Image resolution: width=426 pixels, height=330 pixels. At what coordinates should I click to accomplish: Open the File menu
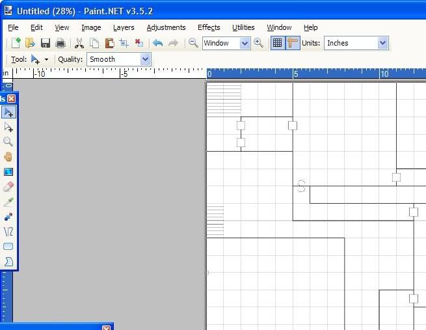tap(13, 27)
